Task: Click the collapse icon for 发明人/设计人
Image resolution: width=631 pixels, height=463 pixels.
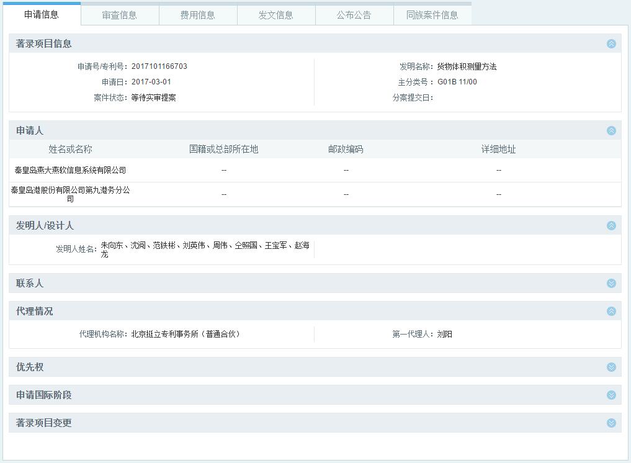Action: click(611, 226)
